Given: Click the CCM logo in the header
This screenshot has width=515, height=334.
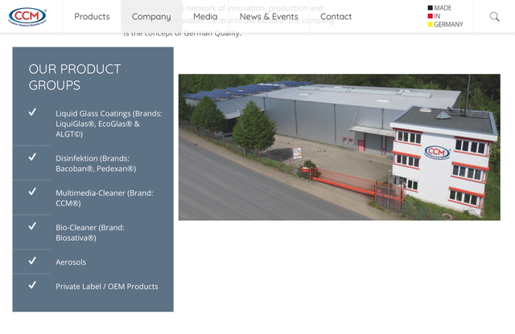Looking at the screenshot, I should click(x=27, y=16).
